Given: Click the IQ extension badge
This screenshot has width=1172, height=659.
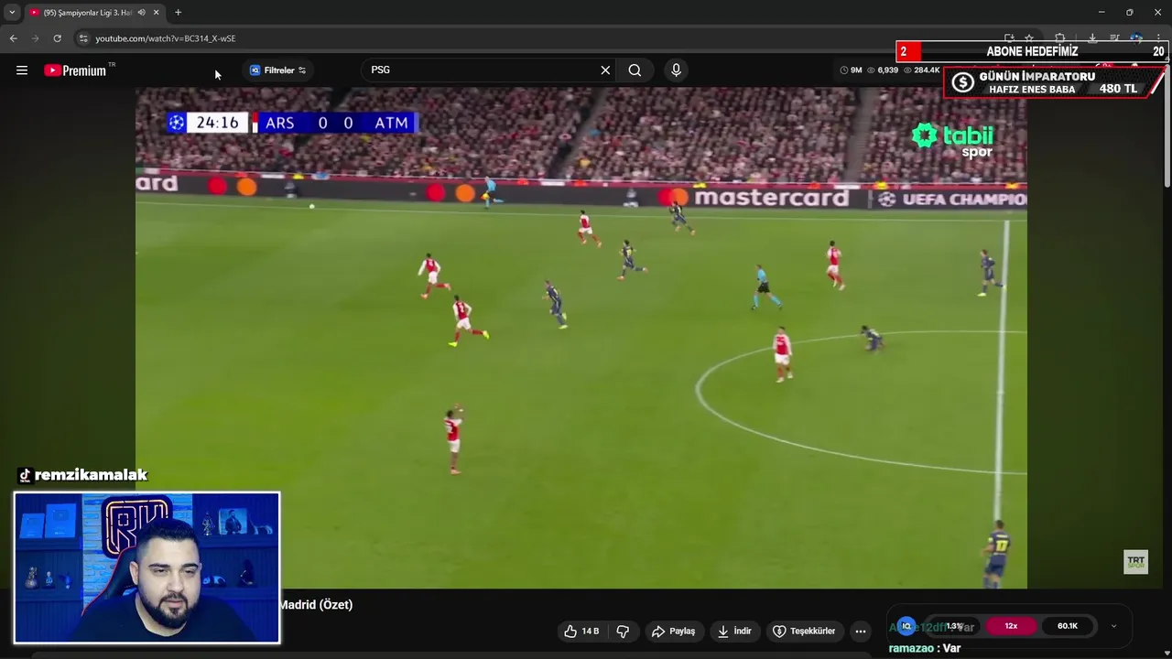Looking at the screenshot, I should [906, 626].
